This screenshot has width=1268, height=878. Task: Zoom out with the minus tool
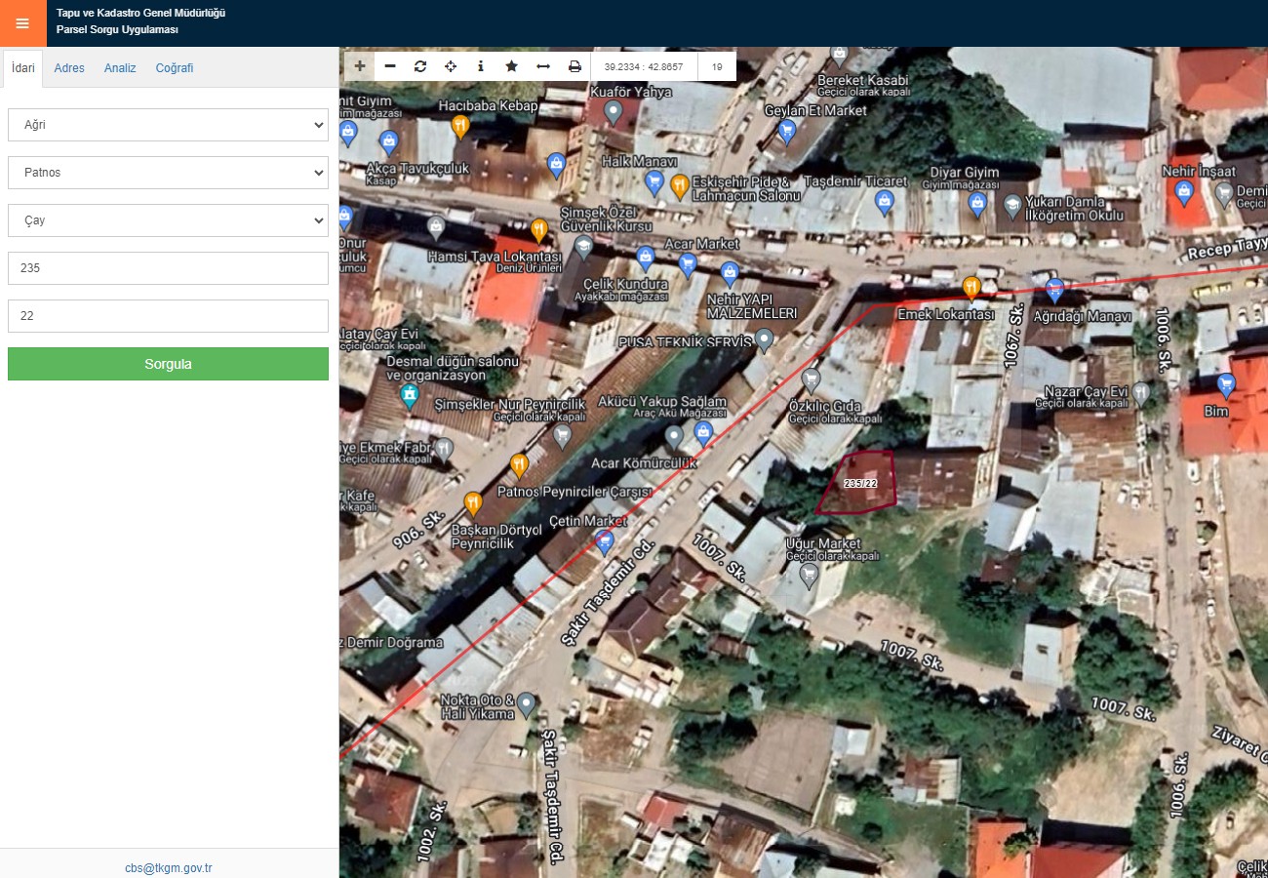[x=390, y=66]
